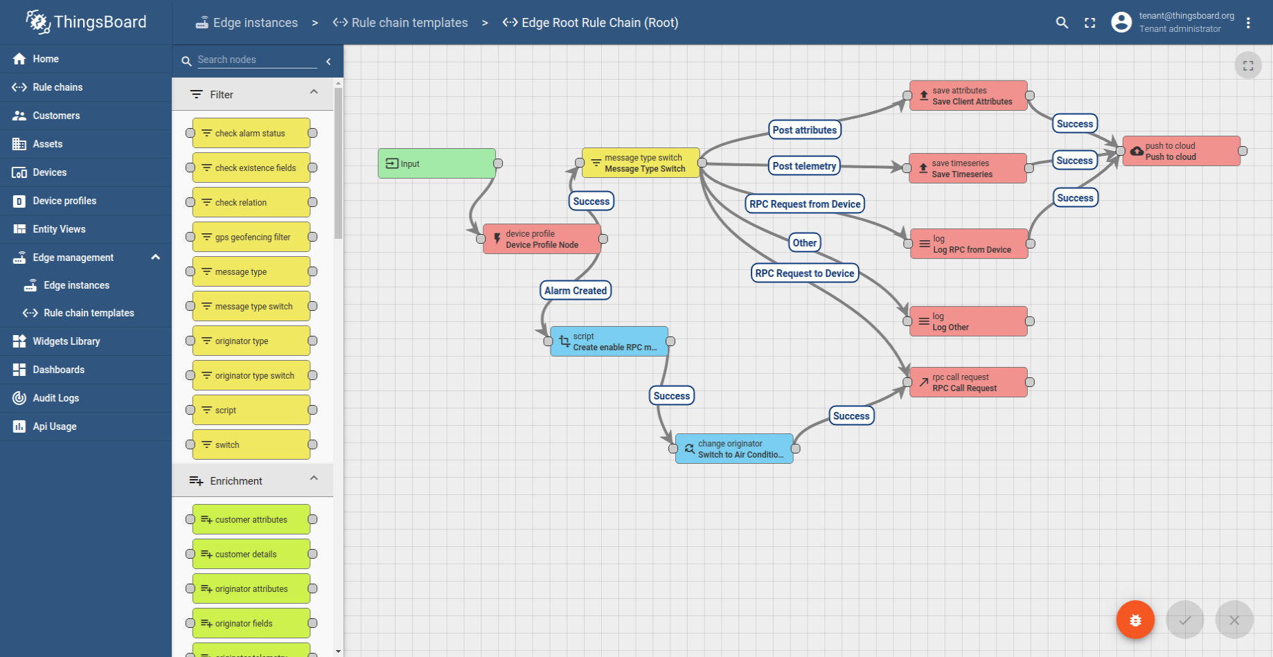Click the arrow icon on RPC Call Request node
This screenshot has height=657, width=1273.
[x=923, y=382]
